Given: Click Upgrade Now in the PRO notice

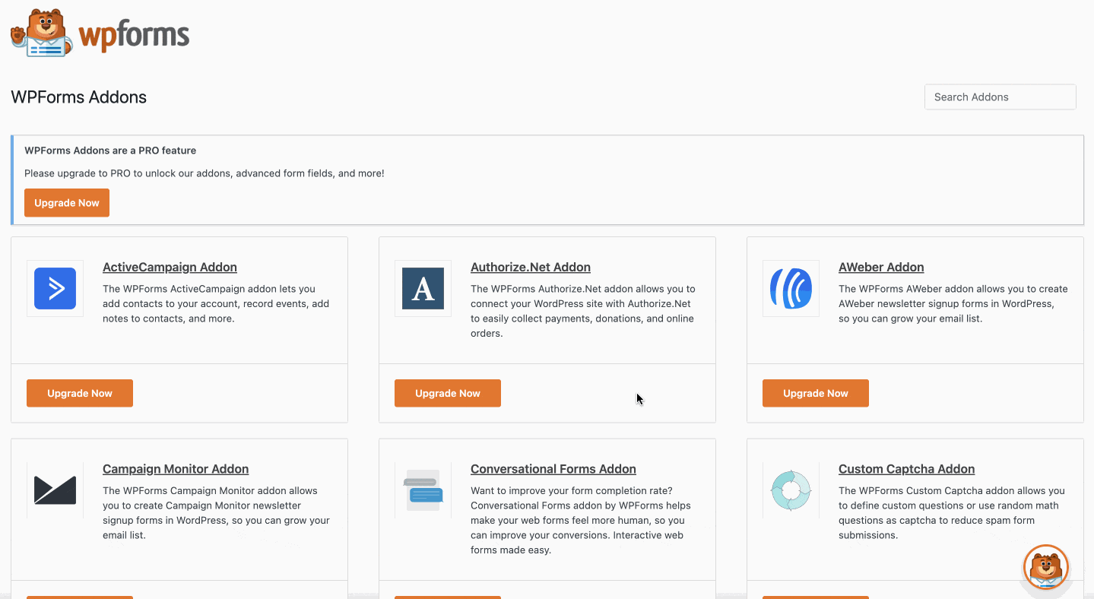Looking at the screenshot, I should point(67,203).
